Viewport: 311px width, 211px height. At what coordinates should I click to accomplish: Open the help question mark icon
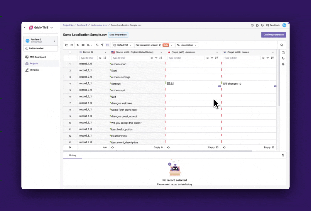tap(252, 25)
